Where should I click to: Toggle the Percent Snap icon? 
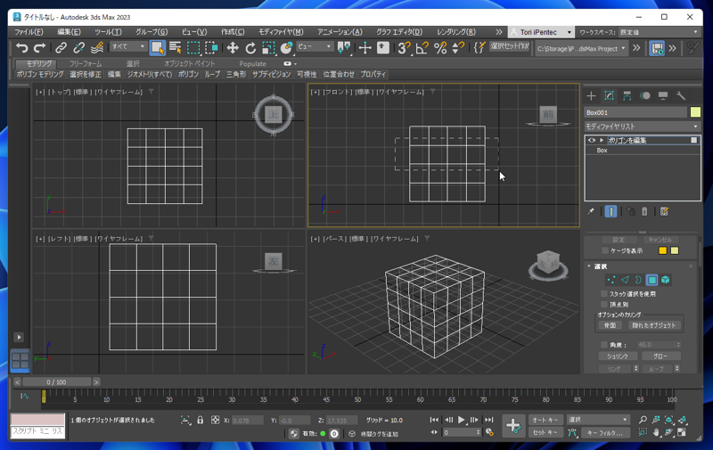tap(440, 48)
